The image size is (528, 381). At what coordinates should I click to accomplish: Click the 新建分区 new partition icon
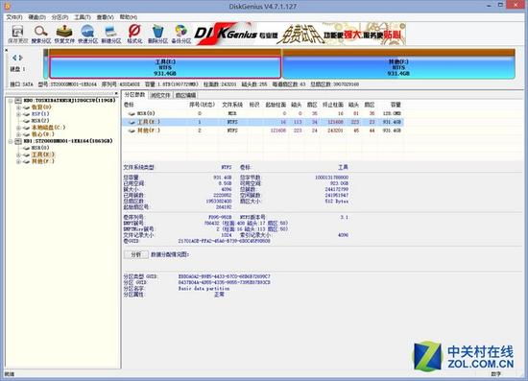click(x=110, y=34)
